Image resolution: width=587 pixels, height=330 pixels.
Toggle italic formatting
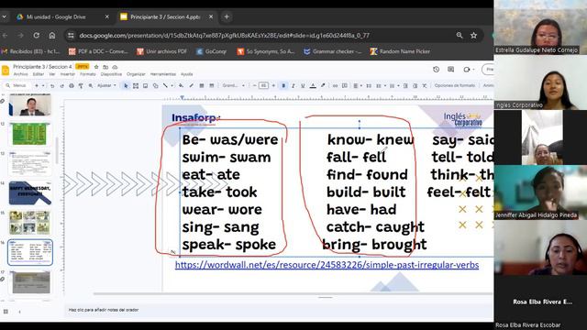click(x=293, y=85)
